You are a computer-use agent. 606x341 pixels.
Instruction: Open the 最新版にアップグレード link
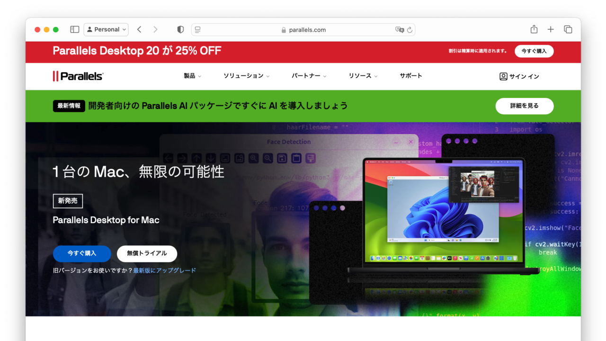click(164, 270)
